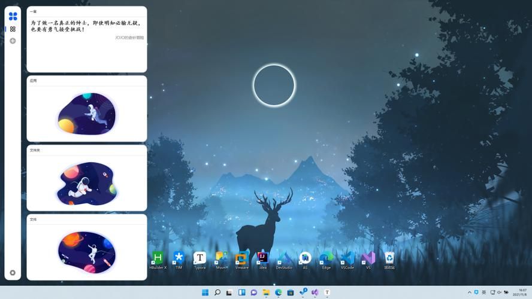Click the astronaut image in 文件夹 card
This screenshot has height=299, width=532.
pos(87,182)
